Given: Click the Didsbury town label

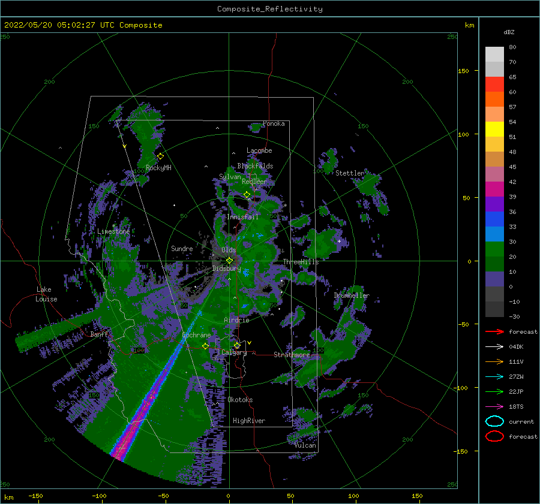Looking at the screenshot, I should [x=227, y=268].
